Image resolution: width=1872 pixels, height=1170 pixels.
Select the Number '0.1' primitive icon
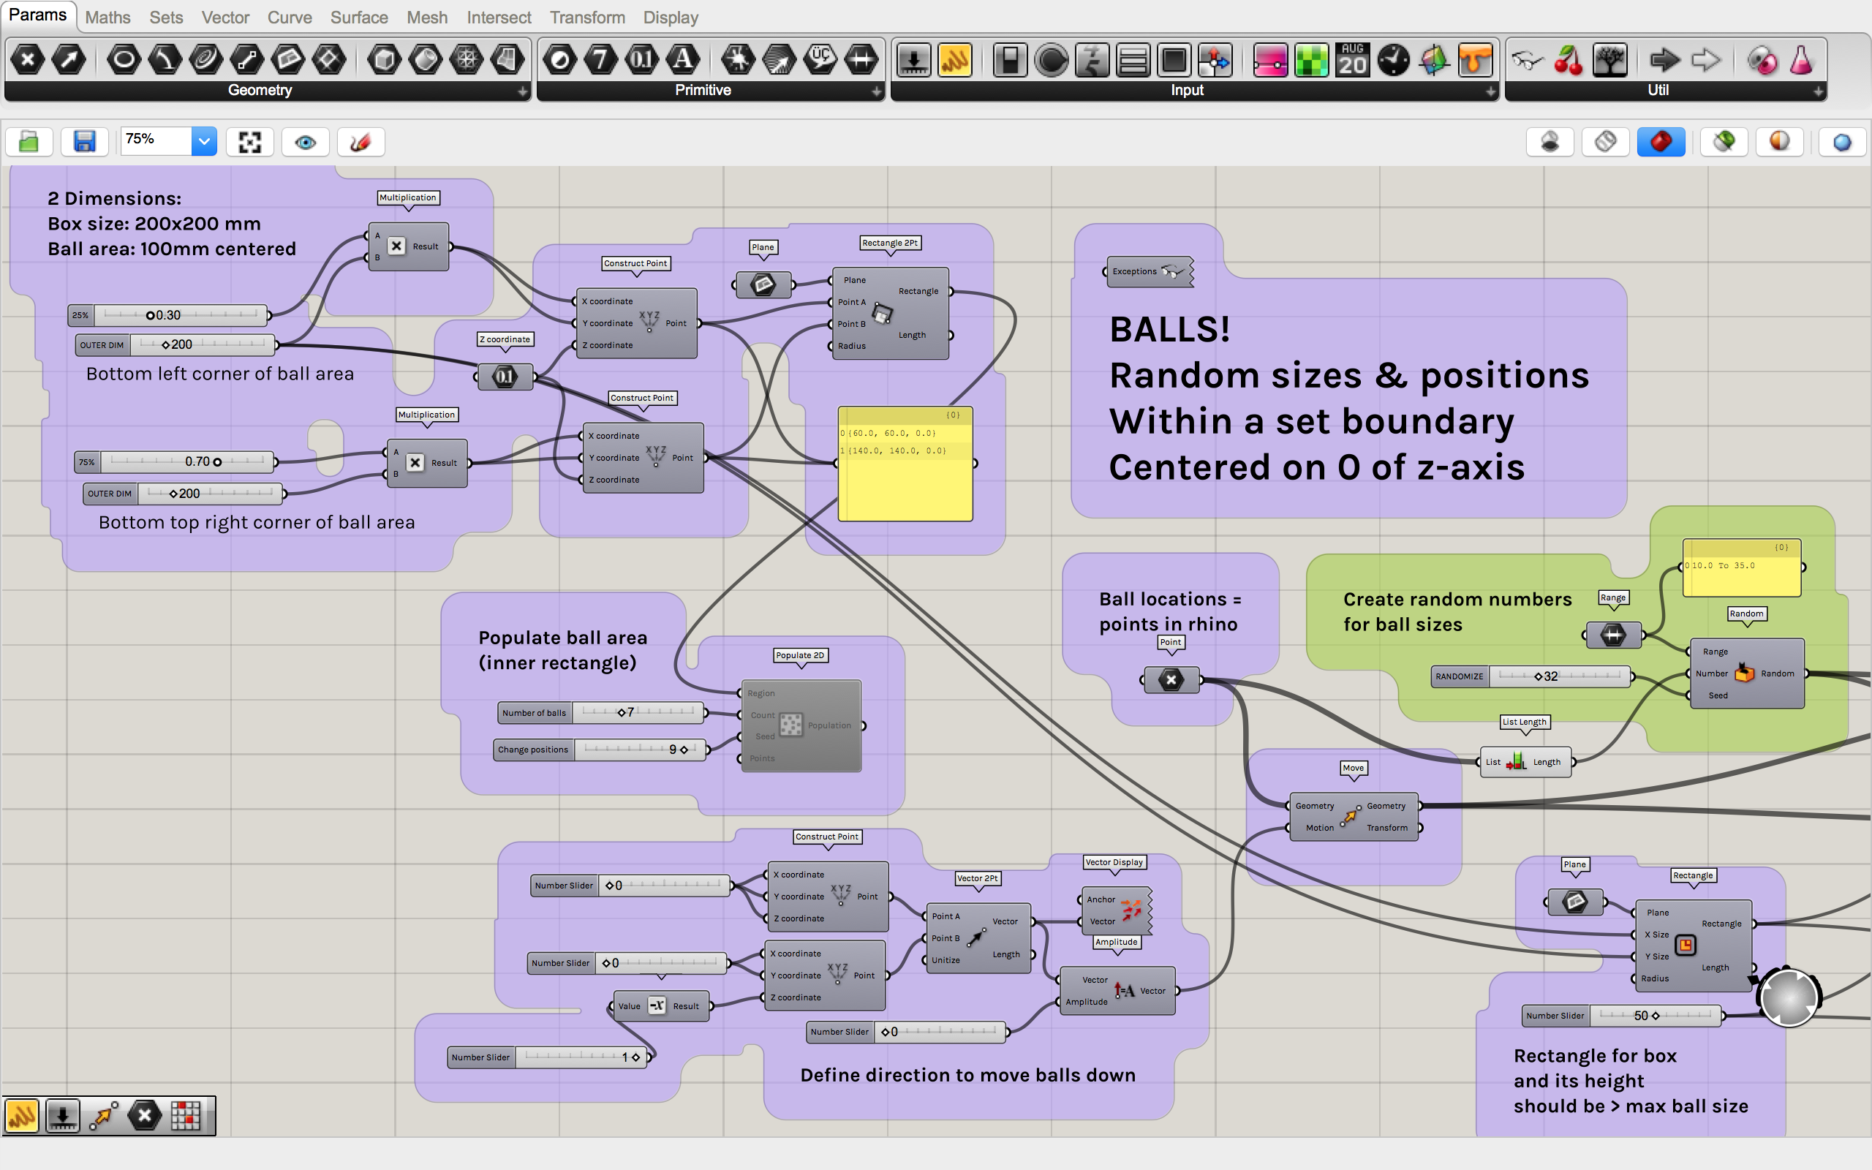click(x=642, y=59)
